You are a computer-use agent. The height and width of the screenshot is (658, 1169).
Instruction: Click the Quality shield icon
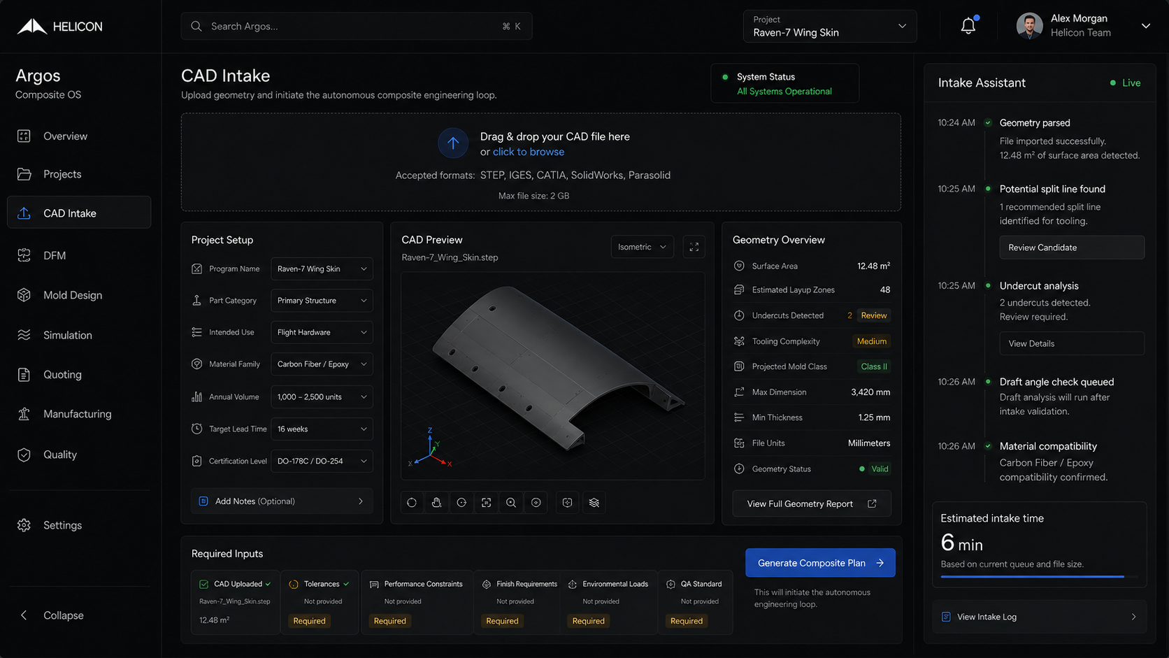24,455
